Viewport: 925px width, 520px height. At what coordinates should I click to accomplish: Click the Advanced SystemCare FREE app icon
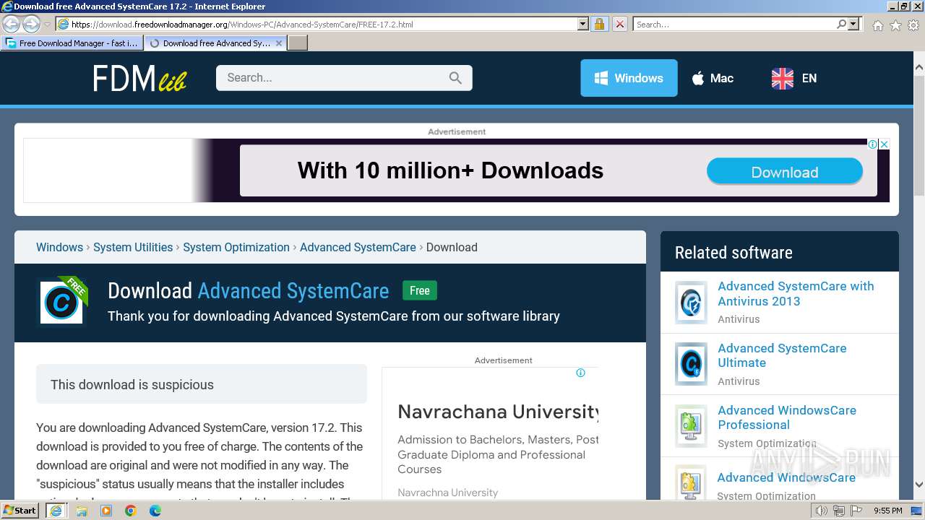62,301
